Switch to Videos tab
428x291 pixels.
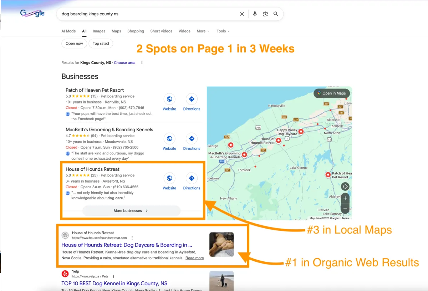point(184,31)
